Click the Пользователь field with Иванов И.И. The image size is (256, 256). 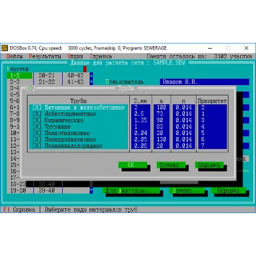pos(204,82)
